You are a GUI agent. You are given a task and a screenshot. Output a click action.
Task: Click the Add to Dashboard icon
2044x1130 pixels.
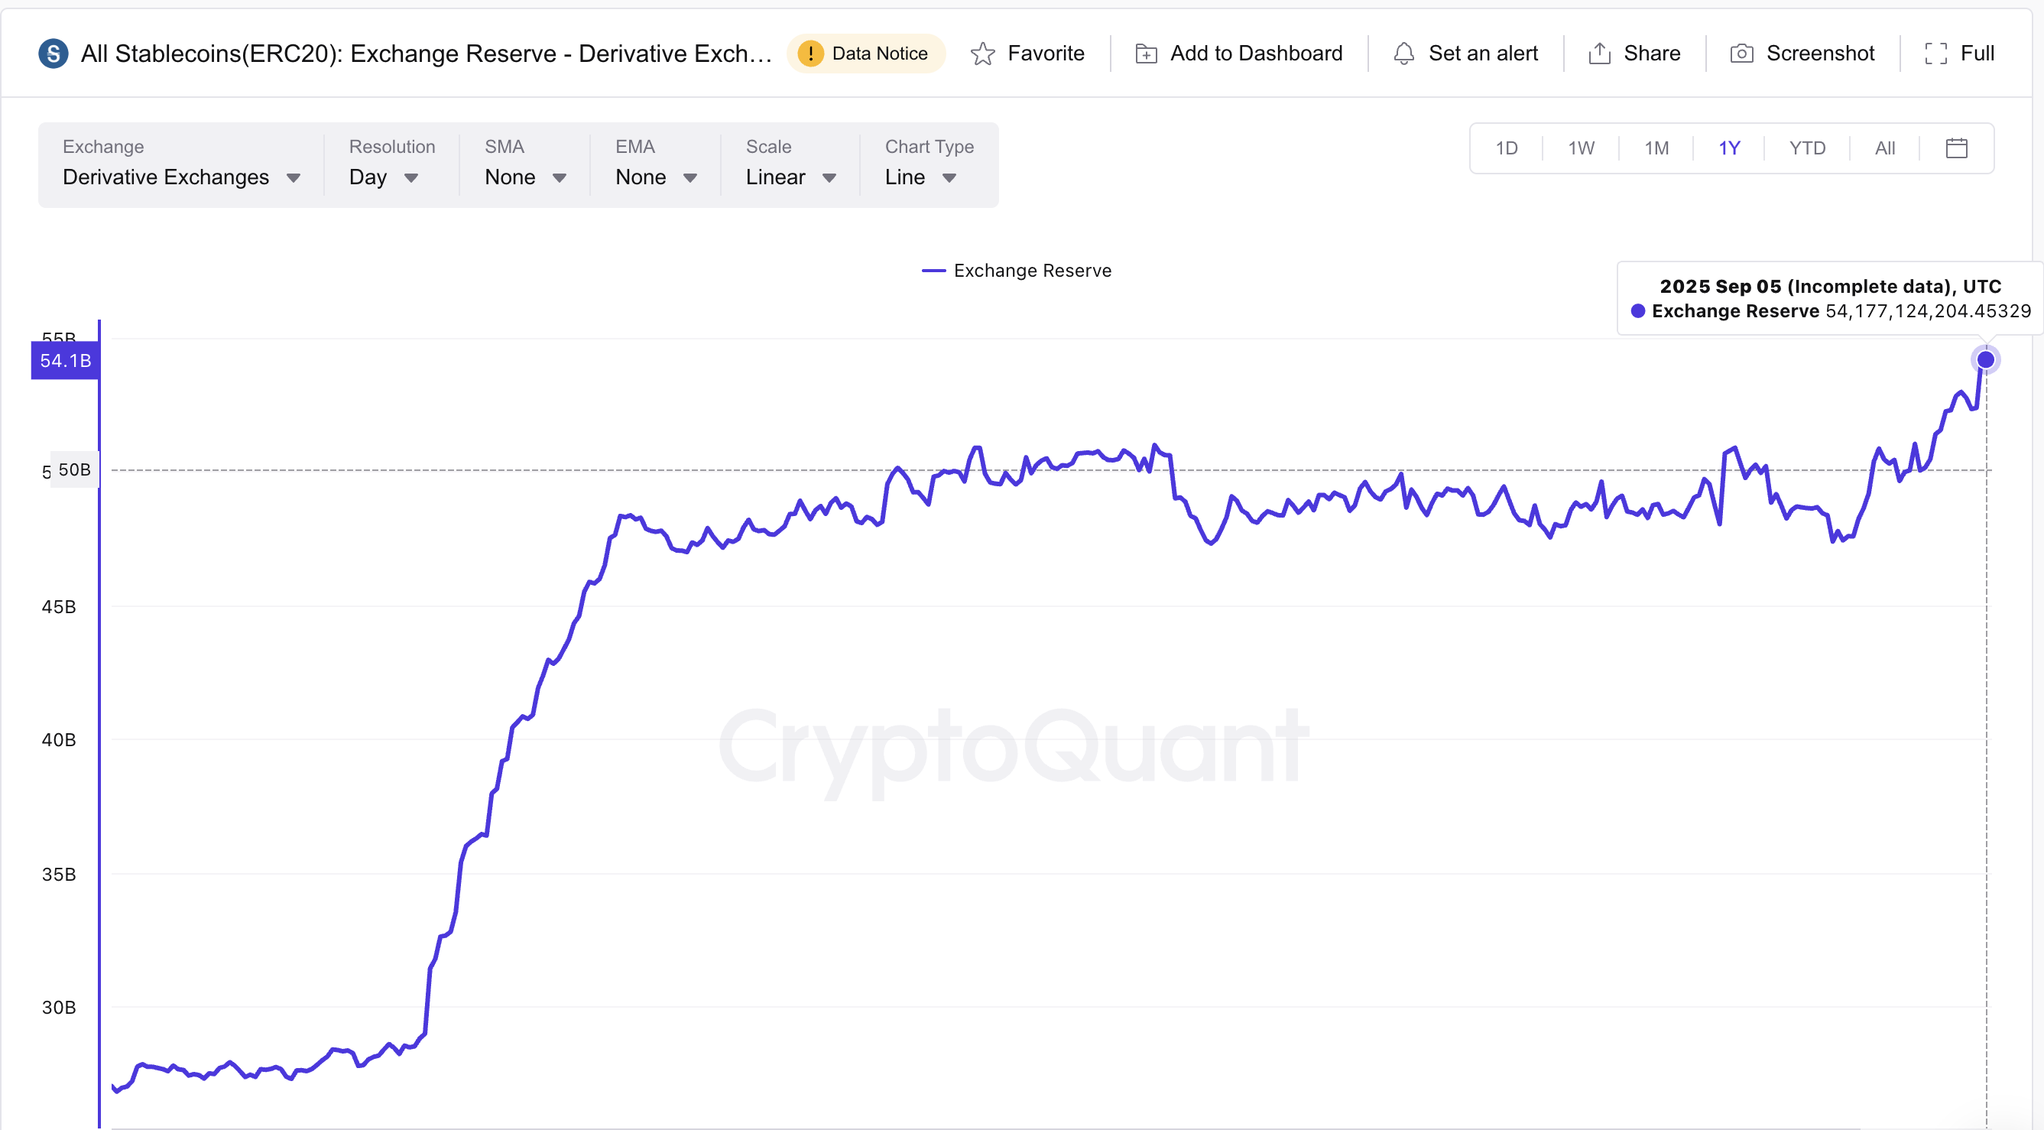point(1146,54)
